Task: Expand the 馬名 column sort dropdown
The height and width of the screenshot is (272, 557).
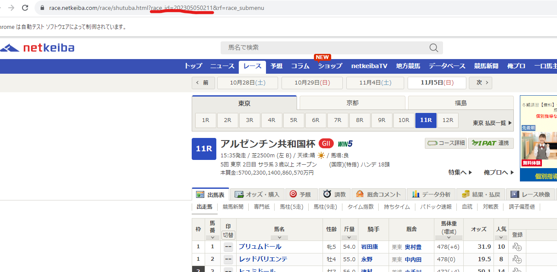Action: pyautogui.click(x=279, y=238)
